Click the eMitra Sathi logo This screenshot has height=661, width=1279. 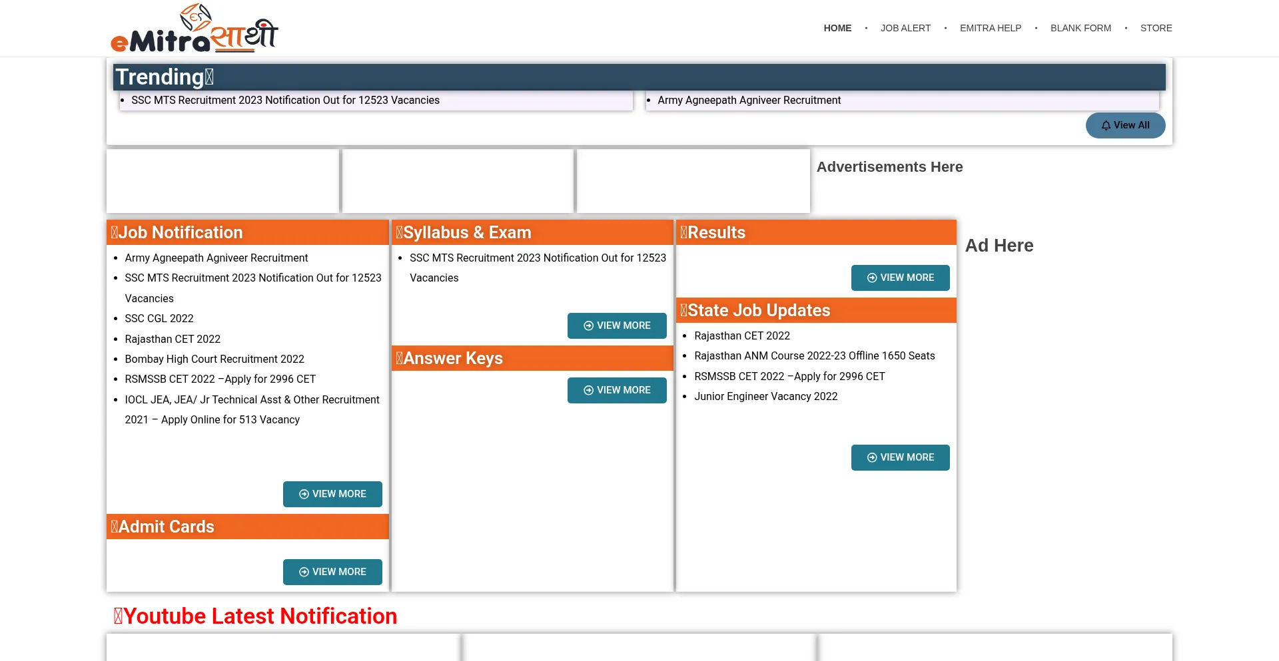[x=194, y=29]
